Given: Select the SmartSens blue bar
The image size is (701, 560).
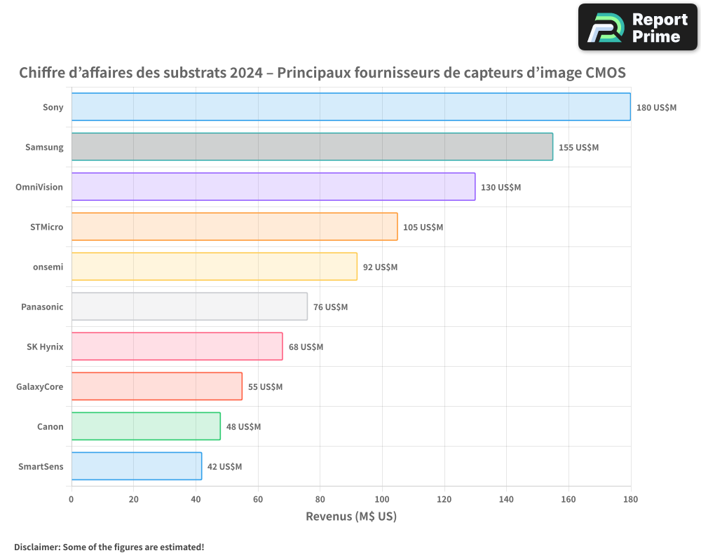Looking at the screenshot, I should coord(137,466).
